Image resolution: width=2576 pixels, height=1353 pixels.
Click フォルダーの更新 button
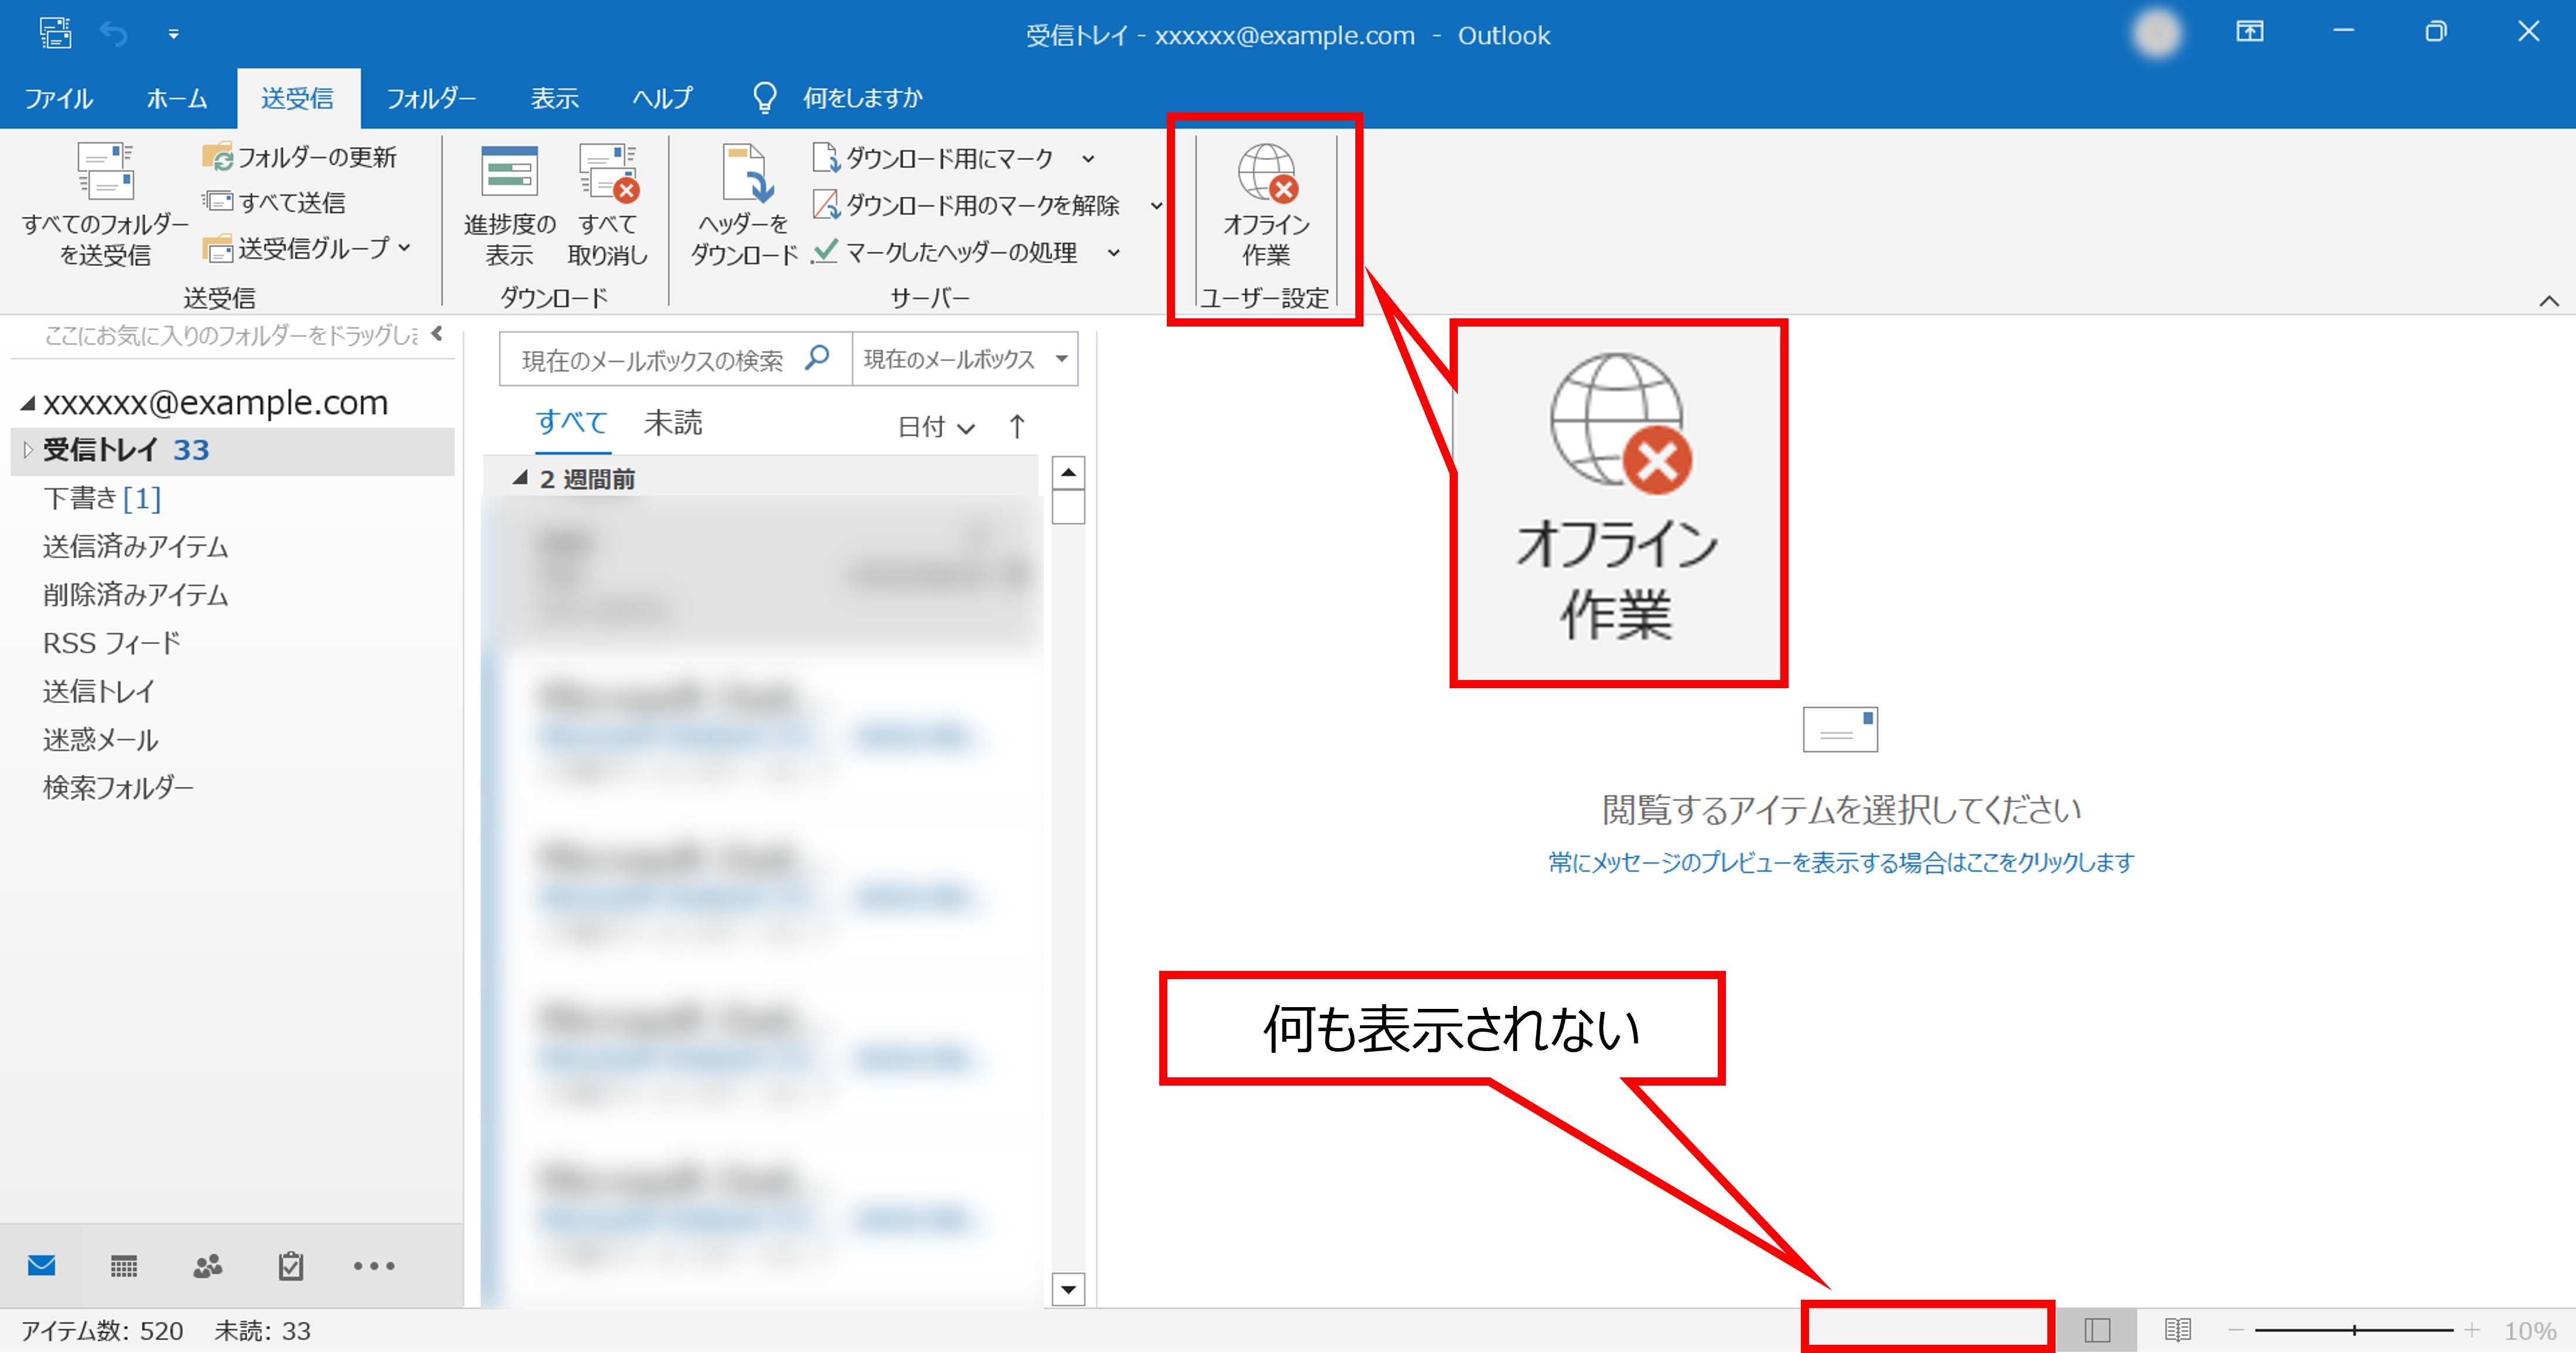click(x=299, y=157)
